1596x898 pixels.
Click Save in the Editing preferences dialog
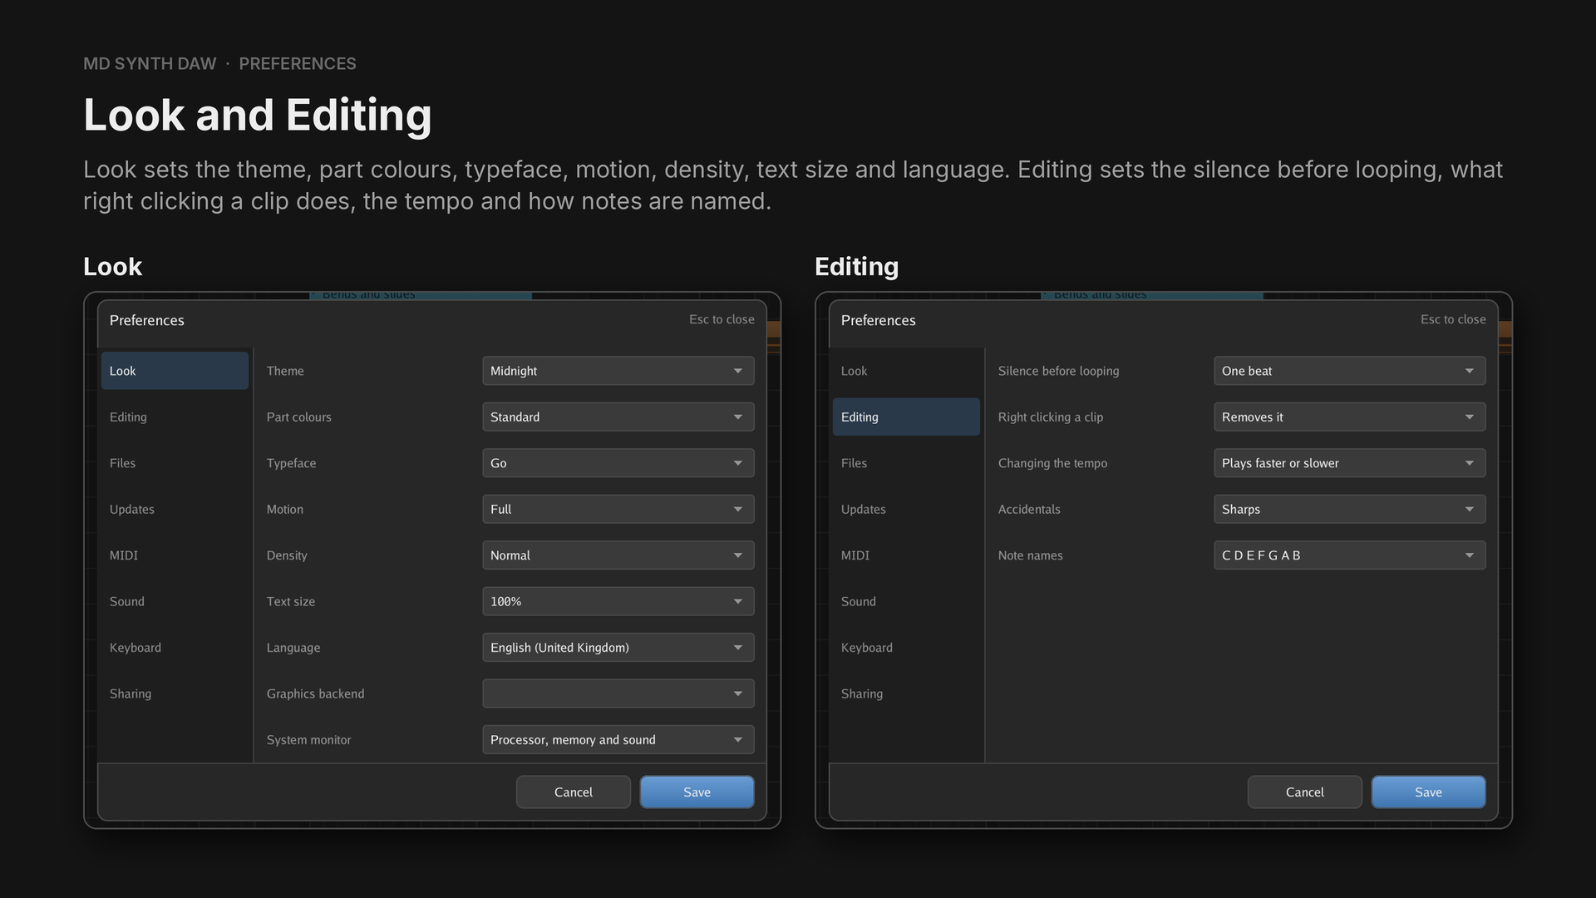[1428, 792]
